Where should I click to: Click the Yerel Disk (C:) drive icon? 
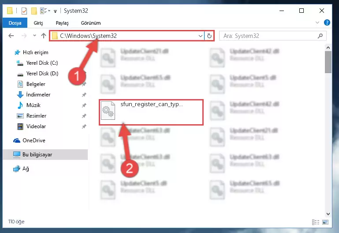(20, 63)
